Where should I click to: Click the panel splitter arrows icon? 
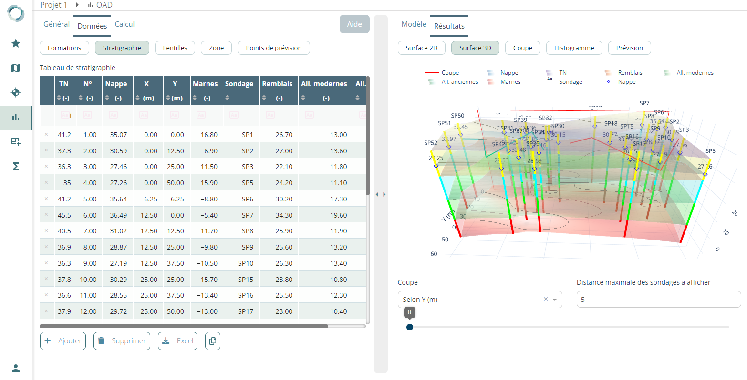pyautogui.click(x=381, y=194)
